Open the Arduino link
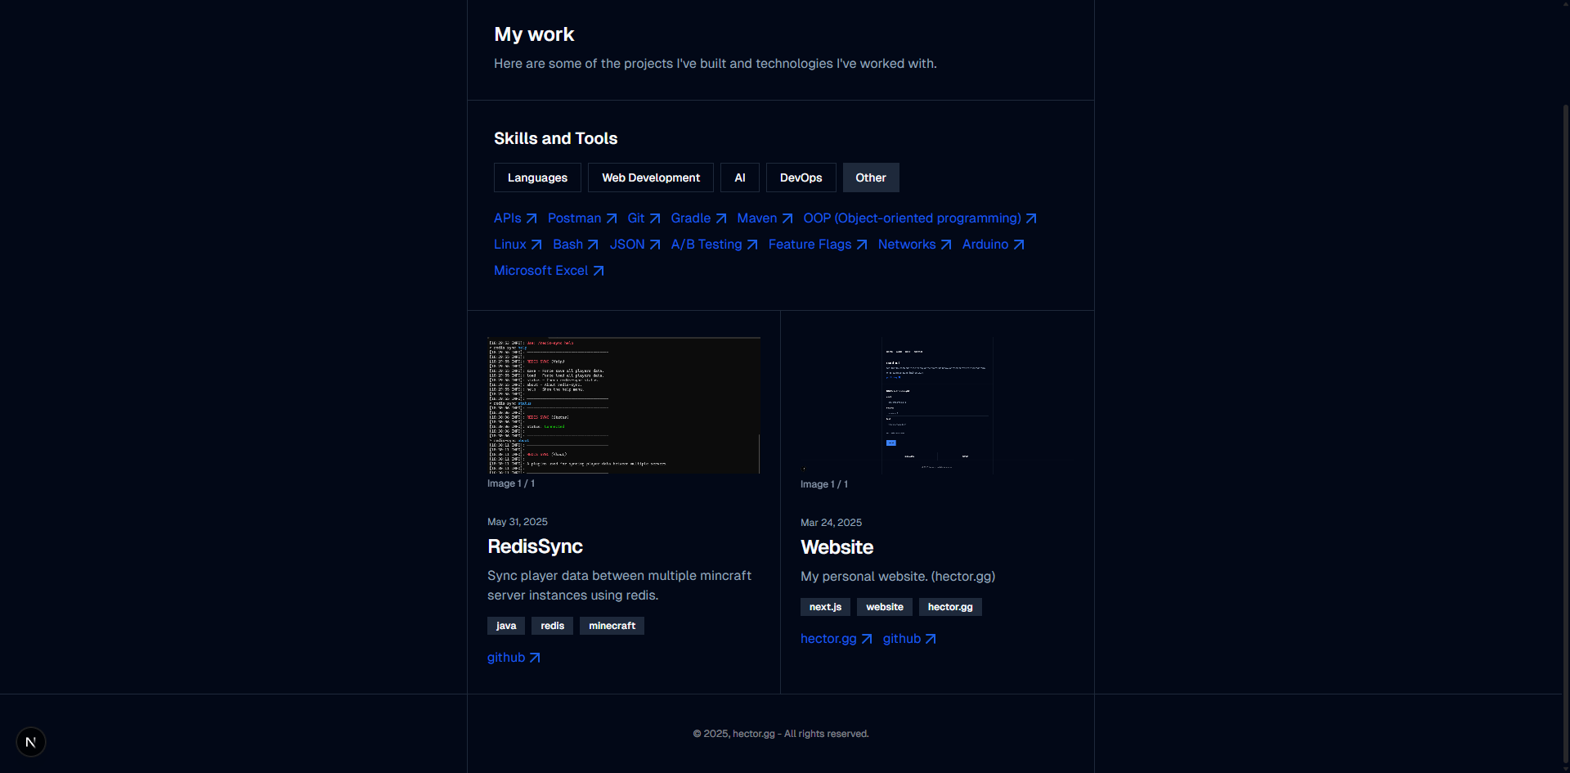The height and width of the screenshot is (773, 1570). [x=994, y=245]
